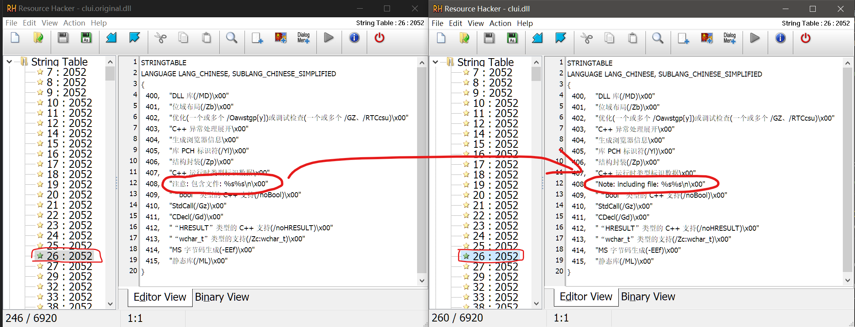Click editor scroll-down arrow in clui.dll window
The image size is (855, 327).
point(848,280)
